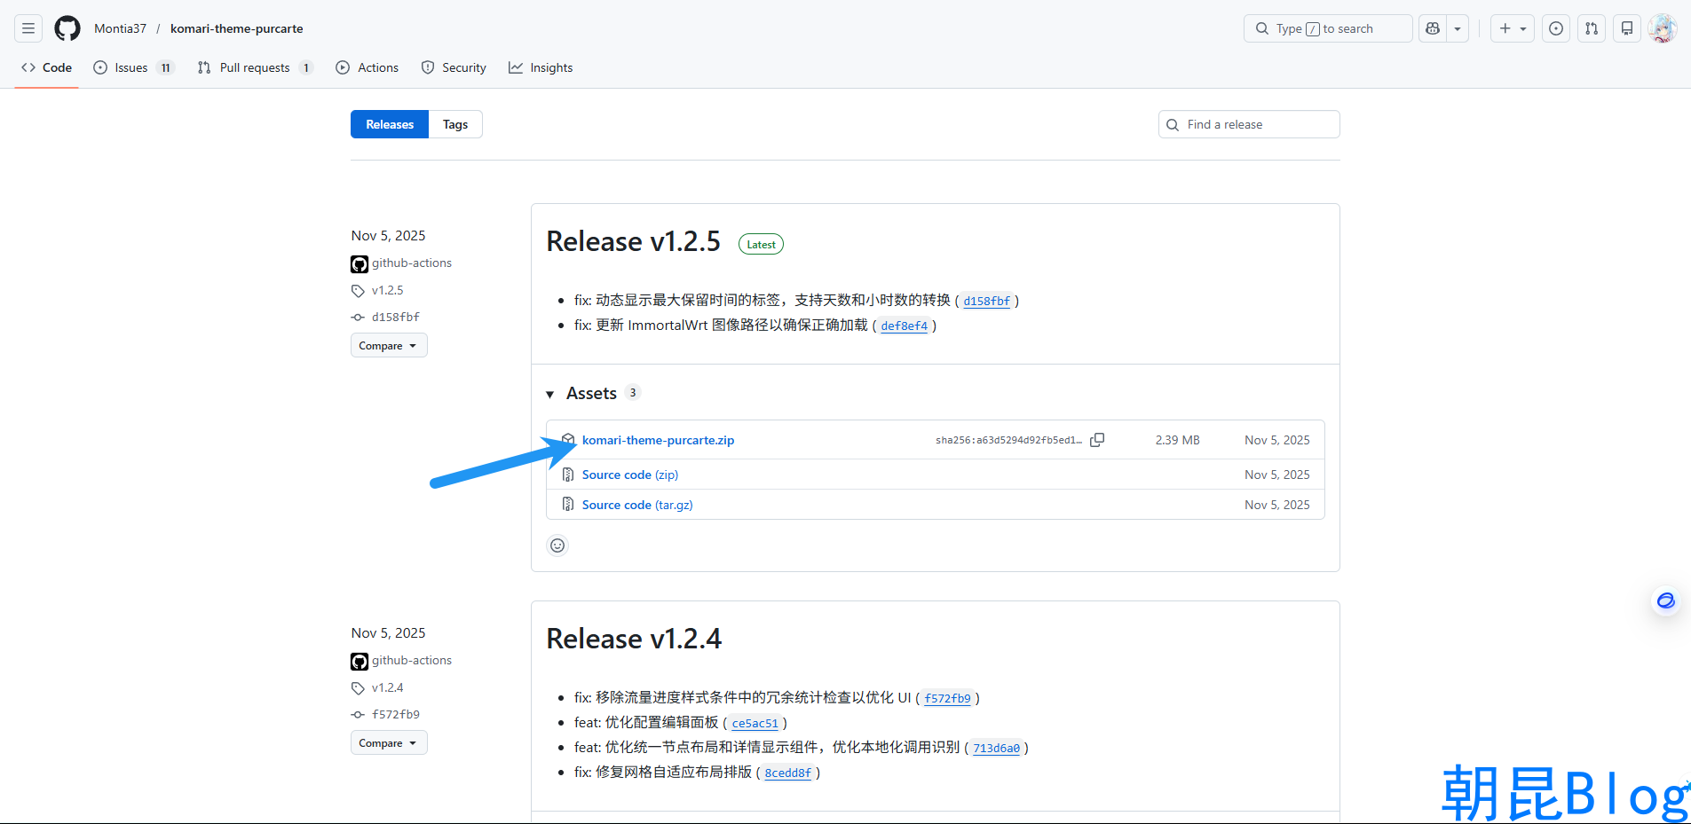
Task: Open the github-actions author link for v1.2.4
Action: pos(412,660)
